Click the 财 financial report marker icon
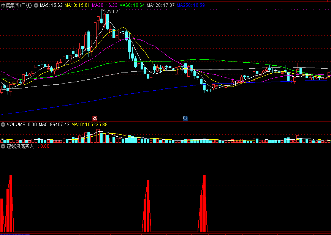This screenshot has height=235, width=331. [x=185, y=118]
